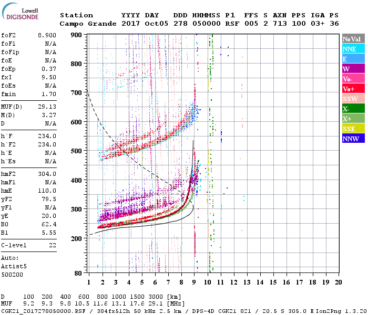Click the 713 AXN value
Viewport: 368px width, 315px height.
(x=280, y=24)
